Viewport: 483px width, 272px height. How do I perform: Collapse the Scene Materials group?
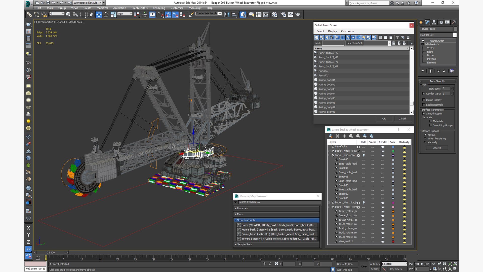pos(276,220)
